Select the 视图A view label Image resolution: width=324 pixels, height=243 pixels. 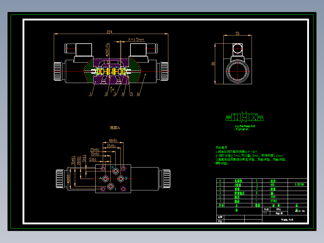click(x=115, y=128)
